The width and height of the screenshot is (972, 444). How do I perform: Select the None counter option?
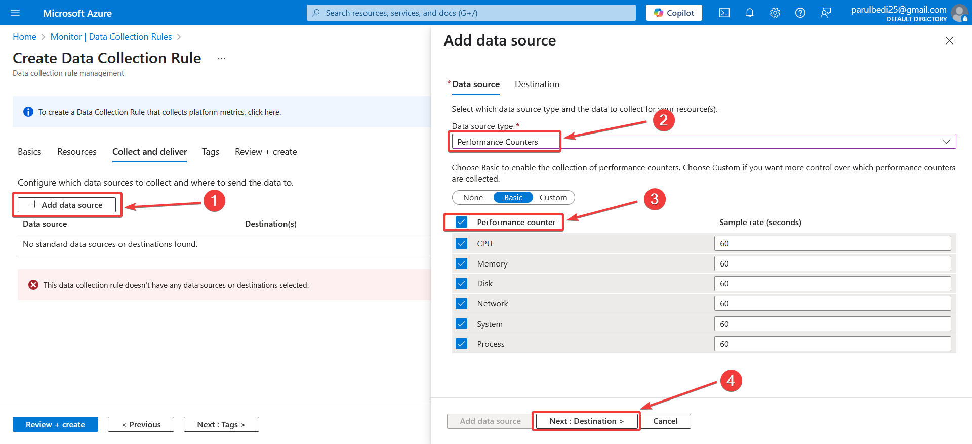point(473,197)
